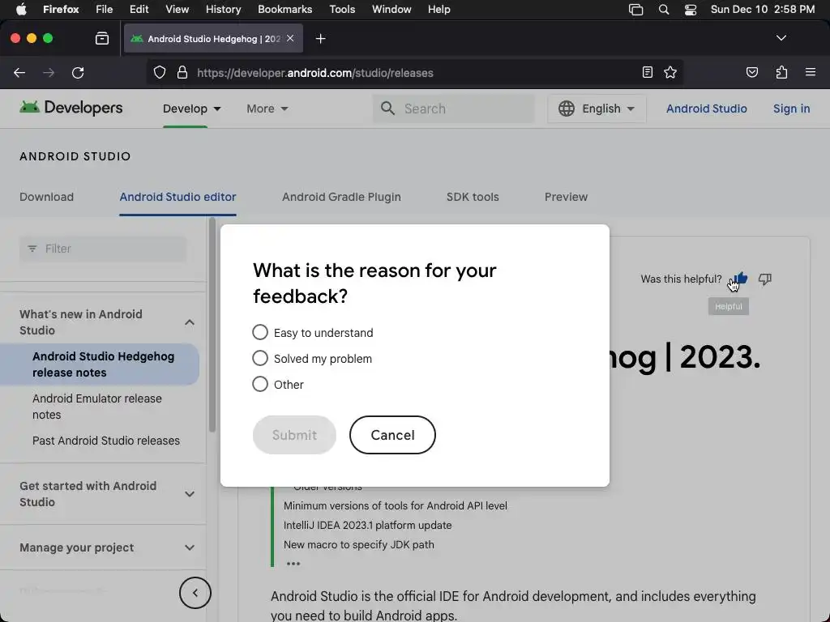Open the Bookmarks menu

pos(285,10)
